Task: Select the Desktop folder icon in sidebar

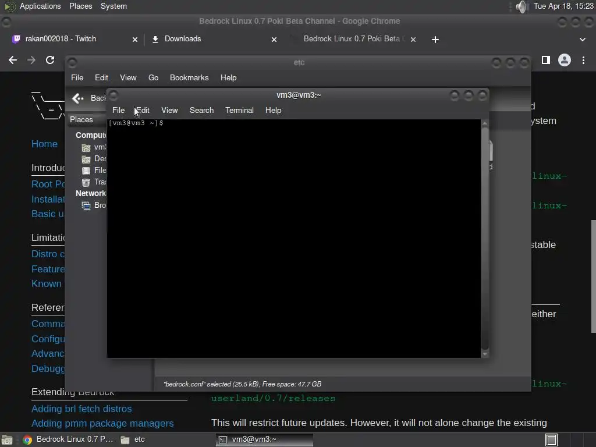Action: (x=86, y=159)
